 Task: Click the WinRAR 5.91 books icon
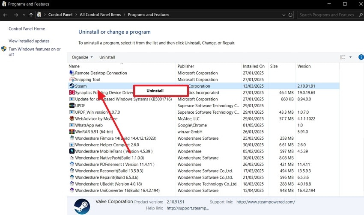72,132
